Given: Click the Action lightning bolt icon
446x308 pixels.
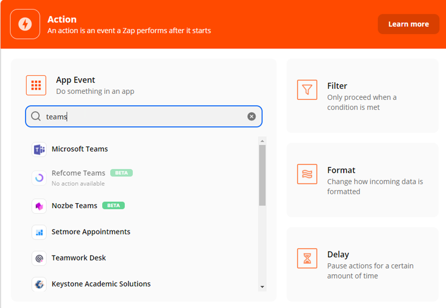Looking at the screenshot, I should pyautogui.click(x=25, y=24).
